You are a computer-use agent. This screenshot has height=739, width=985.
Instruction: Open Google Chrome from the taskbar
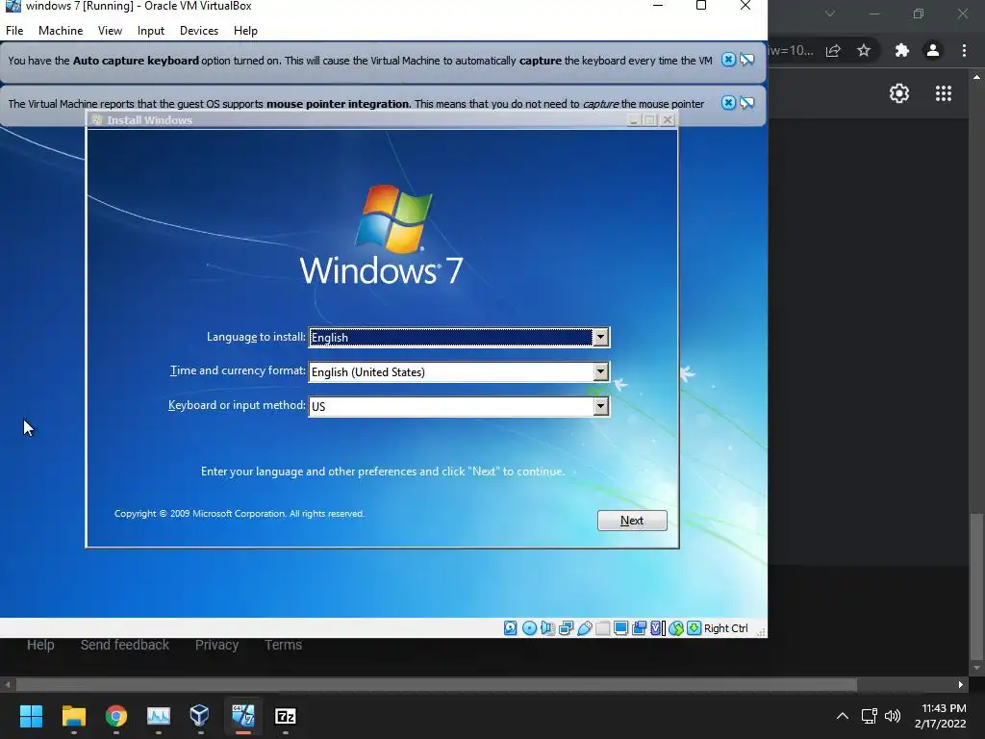[x=116, y=716]
